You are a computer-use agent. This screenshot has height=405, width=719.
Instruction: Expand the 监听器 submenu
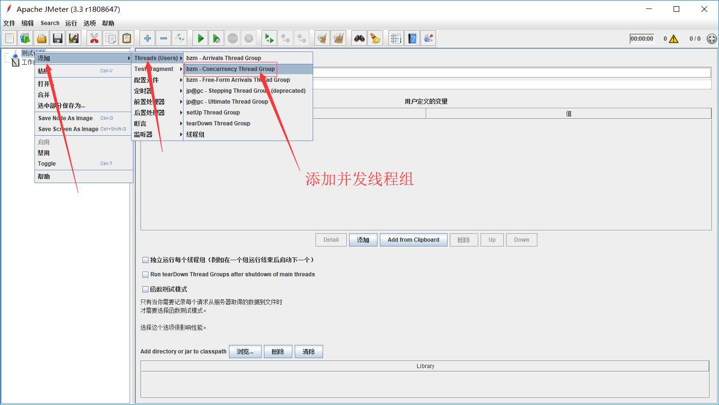158,134
